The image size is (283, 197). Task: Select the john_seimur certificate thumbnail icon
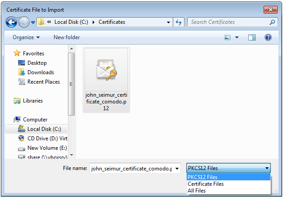(106, 70)
